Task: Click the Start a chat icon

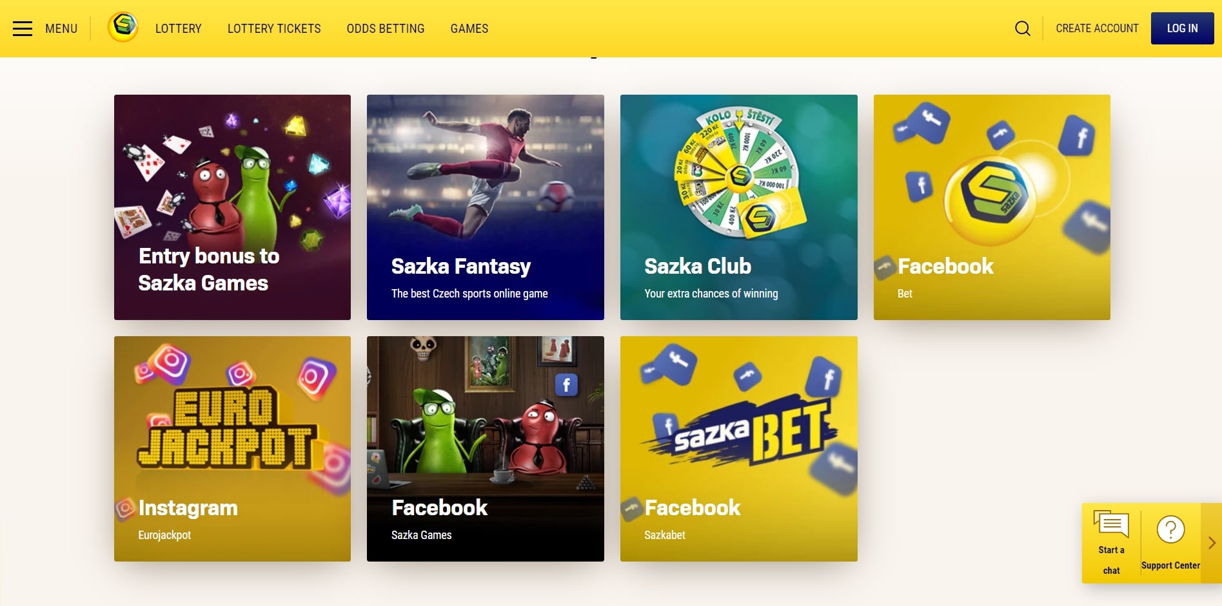Action: point(1111,524)
